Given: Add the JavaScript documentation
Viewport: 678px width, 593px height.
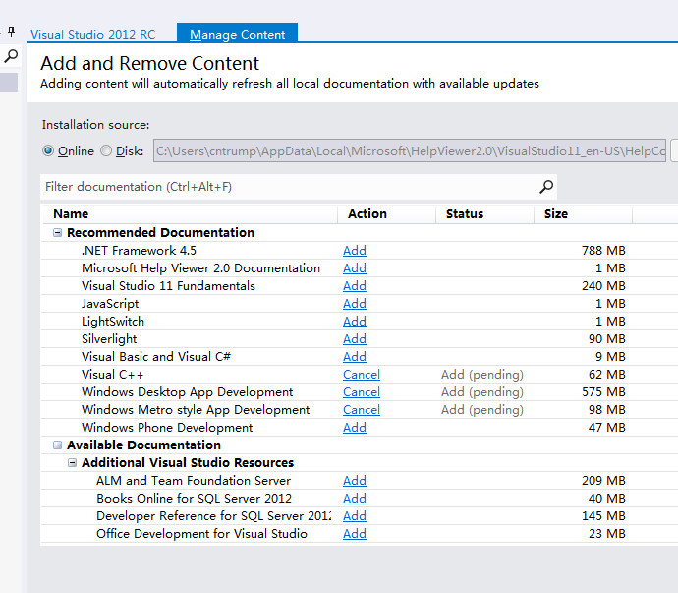Looking at the screenshot, I should [x=355, y=304].
